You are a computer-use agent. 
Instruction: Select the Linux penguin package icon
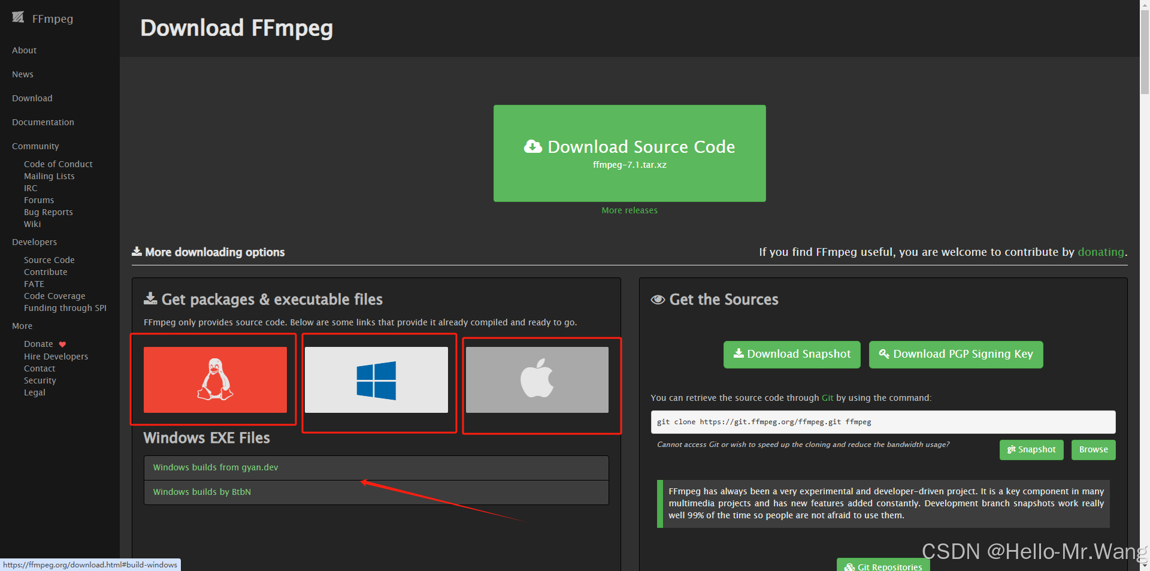pyautogui.click(x=215, y=379)
